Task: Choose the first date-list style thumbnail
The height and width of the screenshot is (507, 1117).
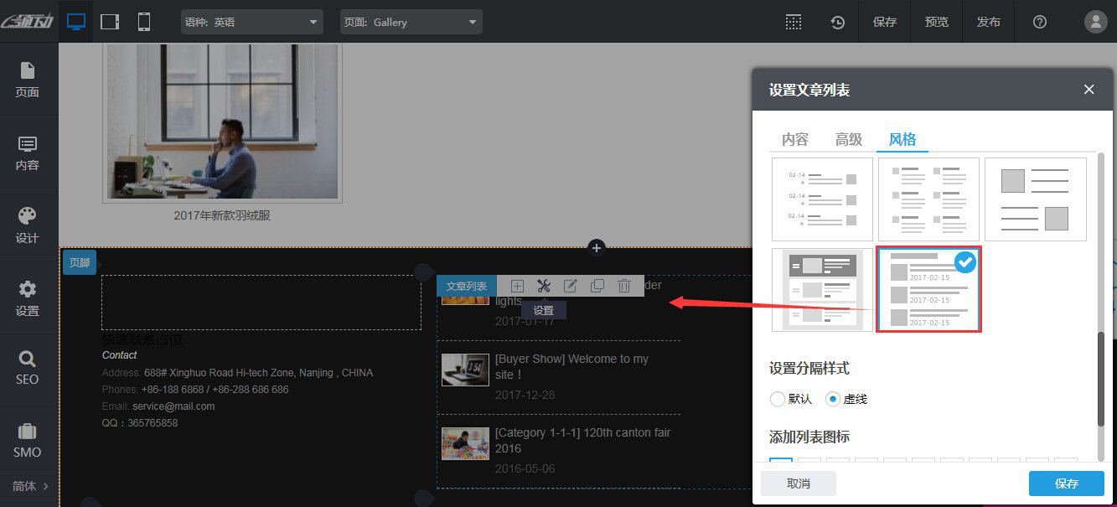Action: (821, 199)
